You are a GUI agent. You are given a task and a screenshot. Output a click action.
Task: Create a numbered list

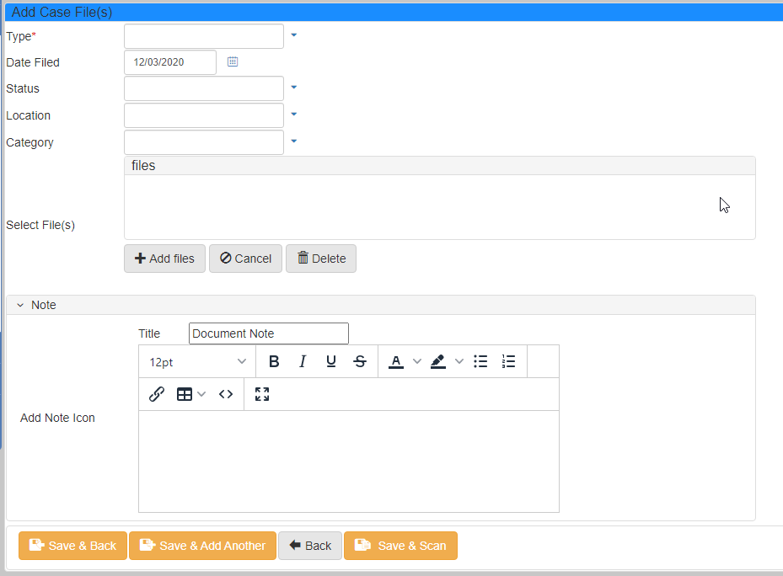[x=508, y=361]
